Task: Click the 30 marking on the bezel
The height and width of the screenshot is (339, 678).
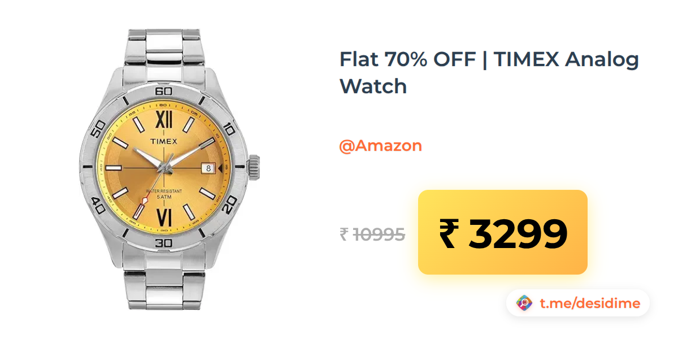Action: 163,243
